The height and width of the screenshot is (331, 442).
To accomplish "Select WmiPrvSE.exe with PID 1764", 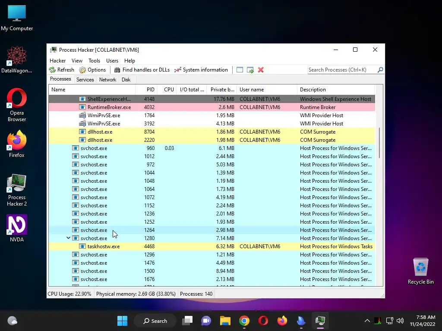I will point(212,116).
